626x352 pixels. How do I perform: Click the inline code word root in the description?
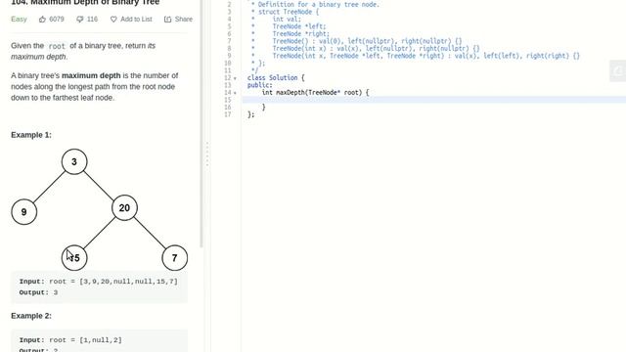click(x=57, y=46)
